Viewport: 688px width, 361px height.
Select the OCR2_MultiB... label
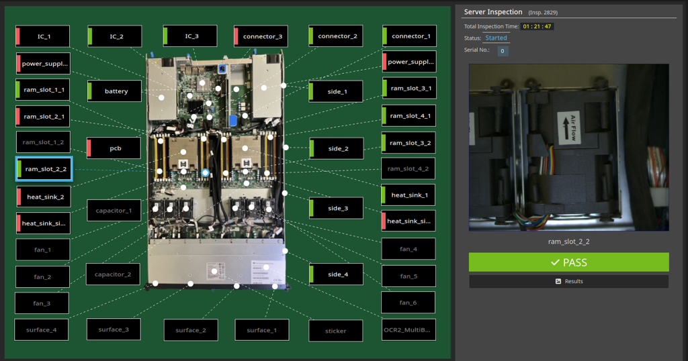(408, 330)
